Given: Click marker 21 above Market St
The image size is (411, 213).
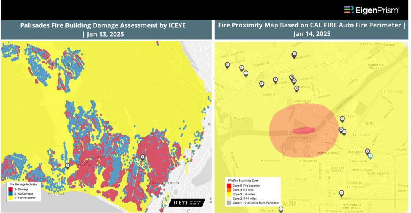Looking at the screenshot, I should (262, 84).
